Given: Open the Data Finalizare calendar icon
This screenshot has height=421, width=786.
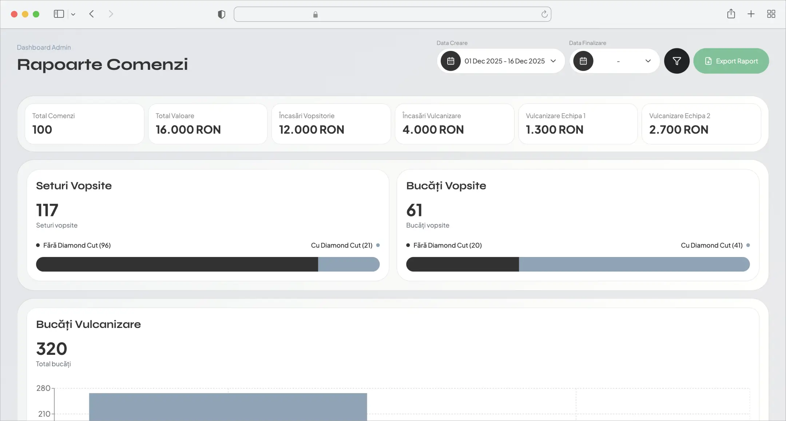Looking at the screenshot, I should coord(583,61).
